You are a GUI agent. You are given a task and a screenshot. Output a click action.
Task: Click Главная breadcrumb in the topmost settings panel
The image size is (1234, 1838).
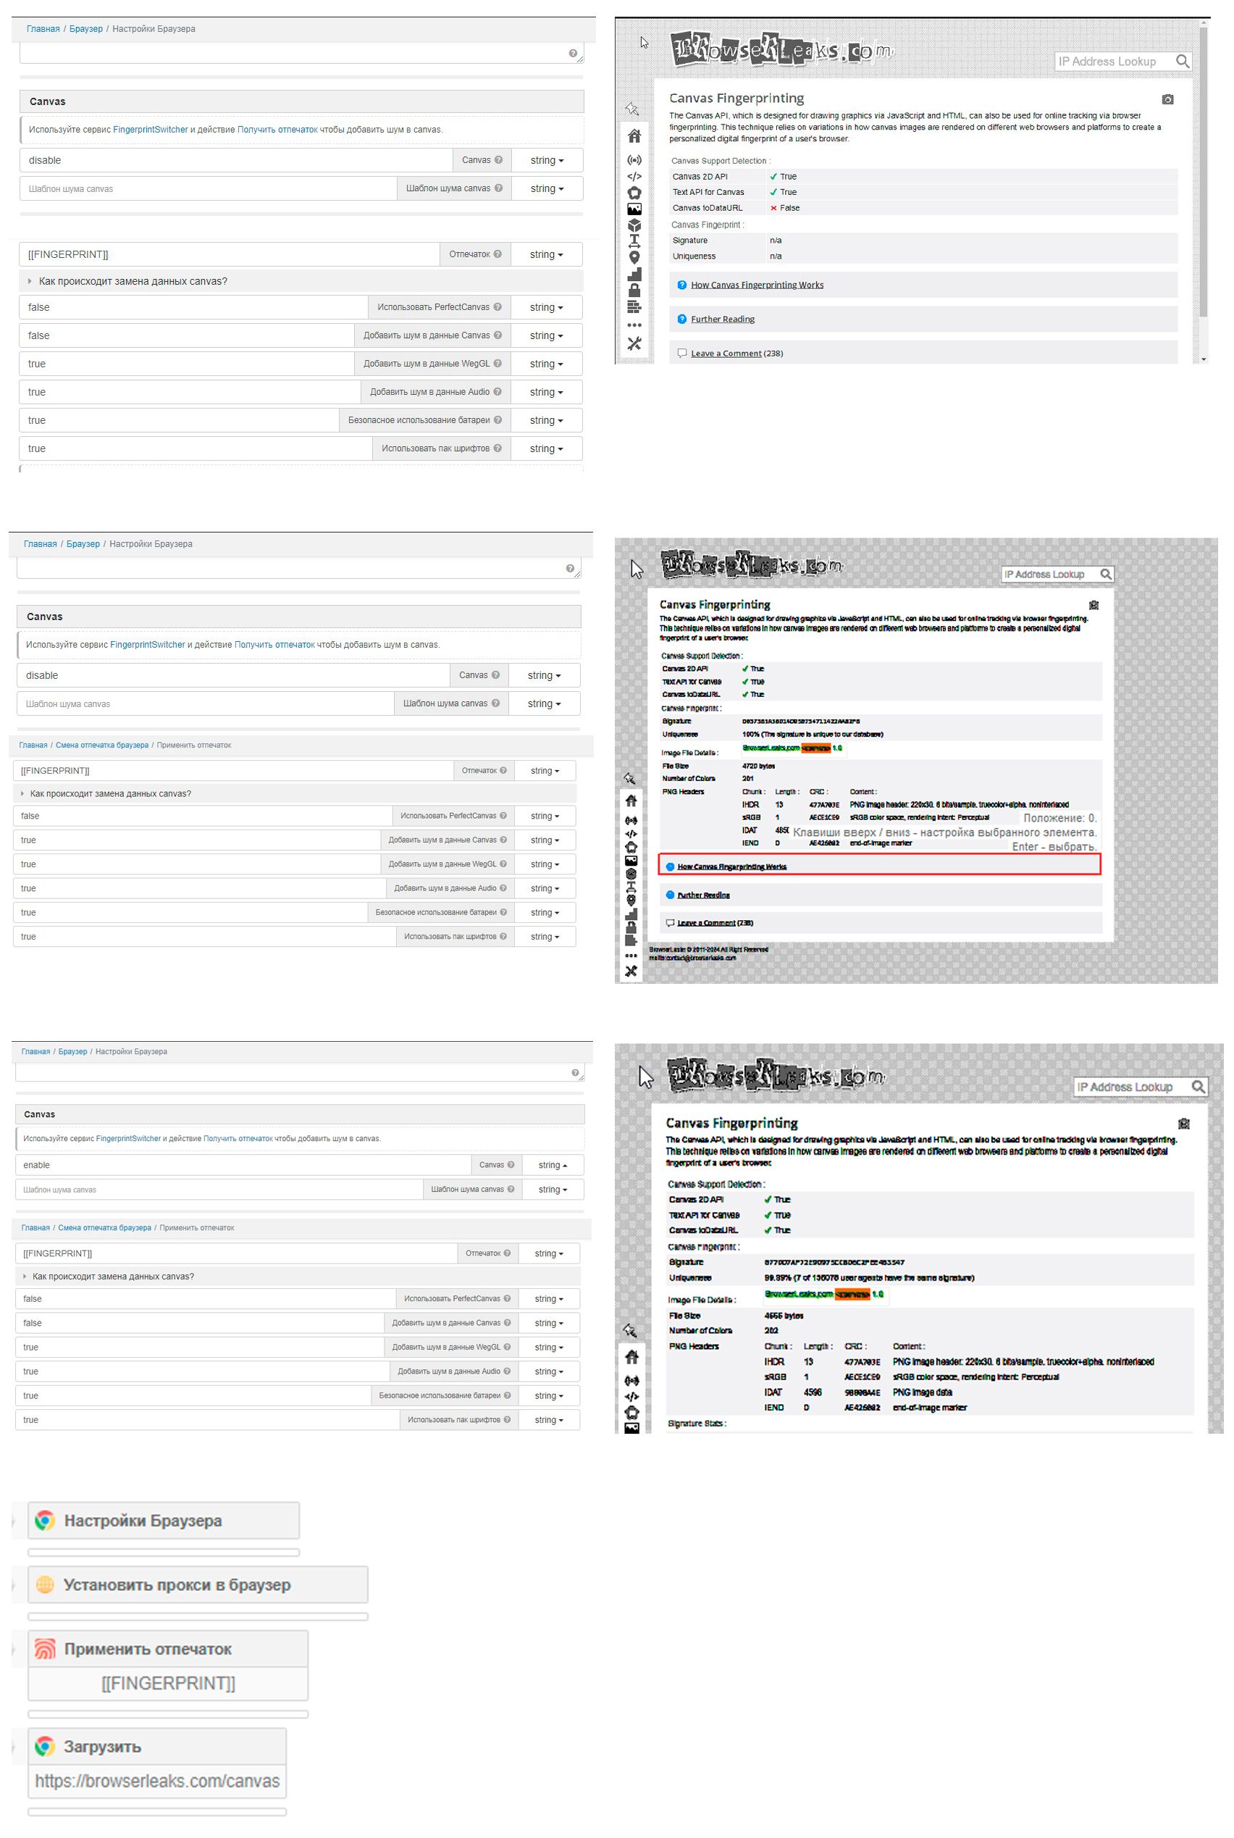[43, 29]
